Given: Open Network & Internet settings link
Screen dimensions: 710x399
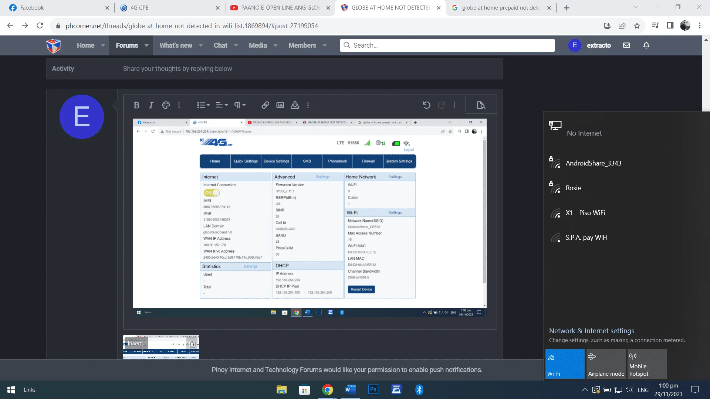Looking at the screenshot, I should pyautogui.click(x=592, y=331).
